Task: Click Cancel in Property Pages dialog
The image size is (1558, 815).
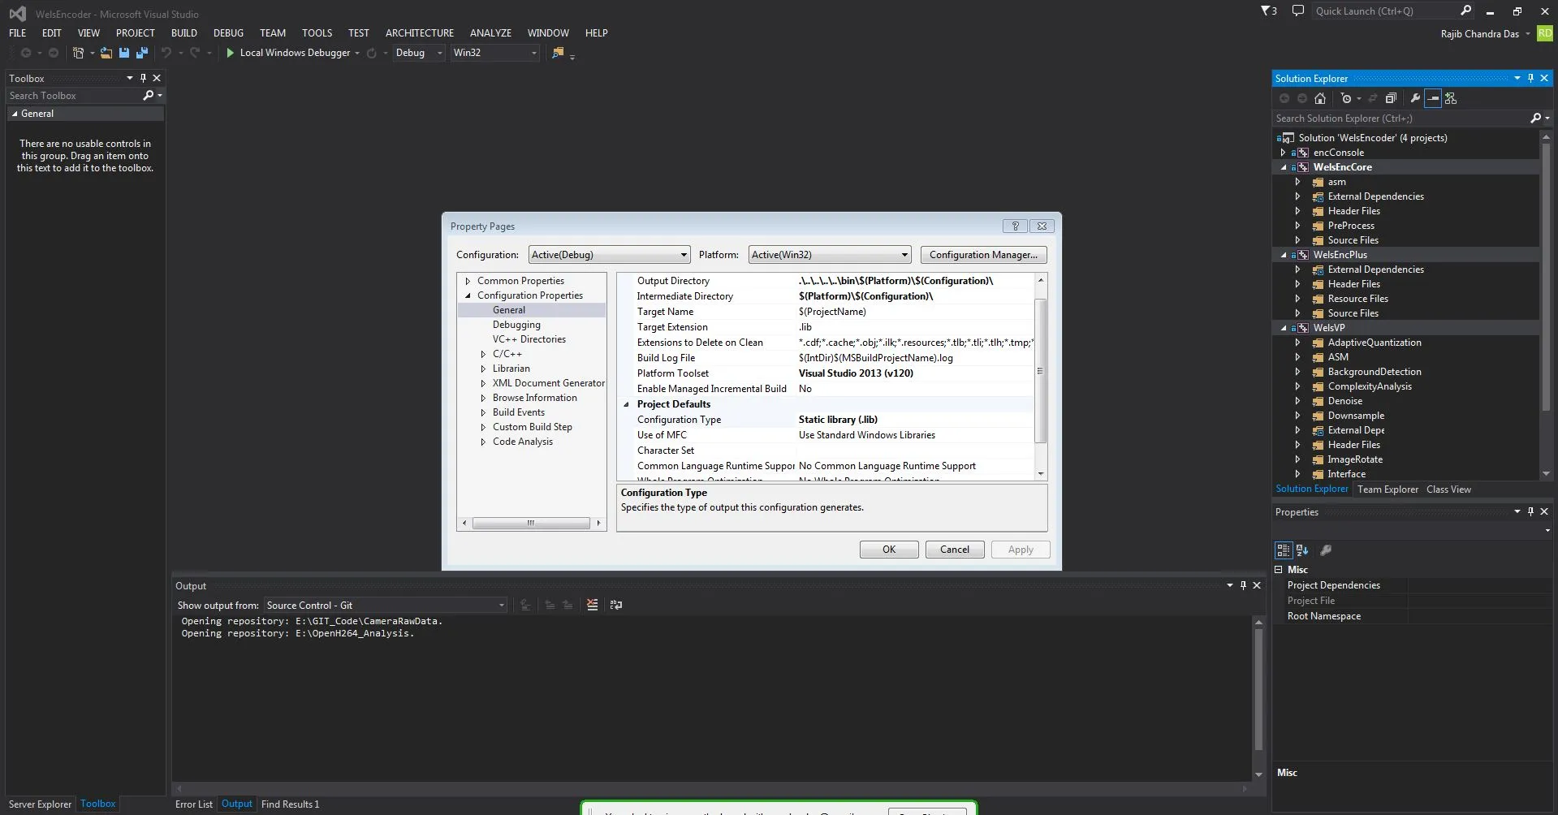Action: 955,550
